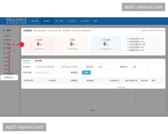Click info icon beside 平均处理时长
This screenshot has height=134, width=168.
[x=128, y=44]
